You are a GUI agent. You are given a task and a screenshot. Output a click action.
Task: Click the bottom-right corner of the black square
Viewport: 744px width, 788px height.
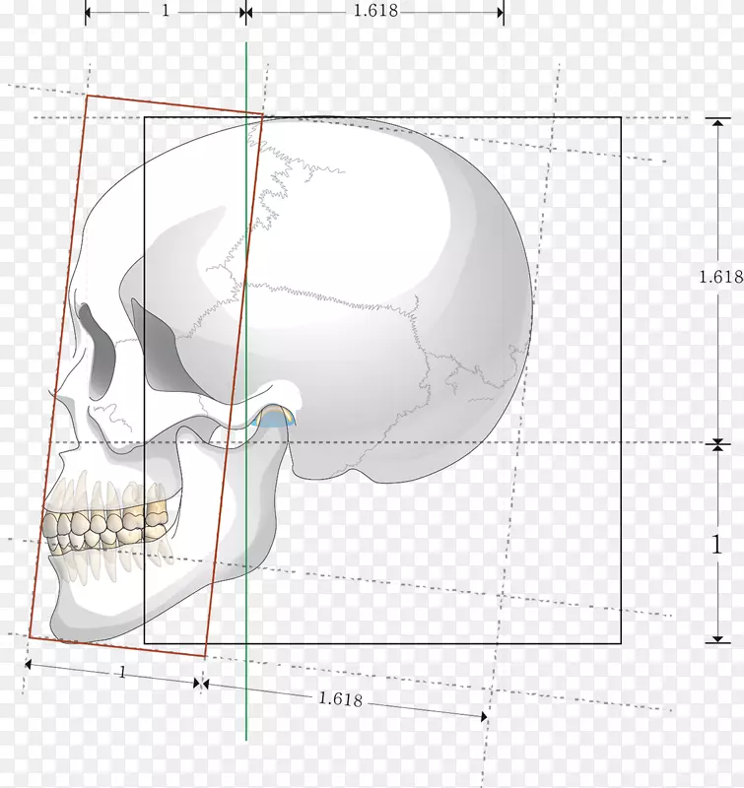pyautogui.click(x=621, y=643)
